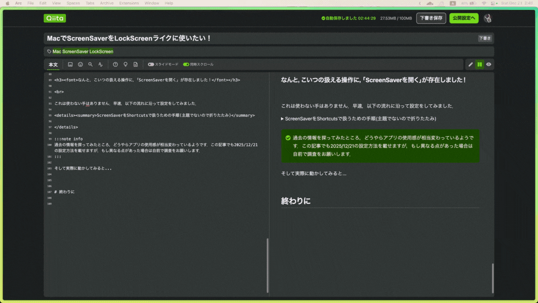Open the emoji picker

[80, 64]
